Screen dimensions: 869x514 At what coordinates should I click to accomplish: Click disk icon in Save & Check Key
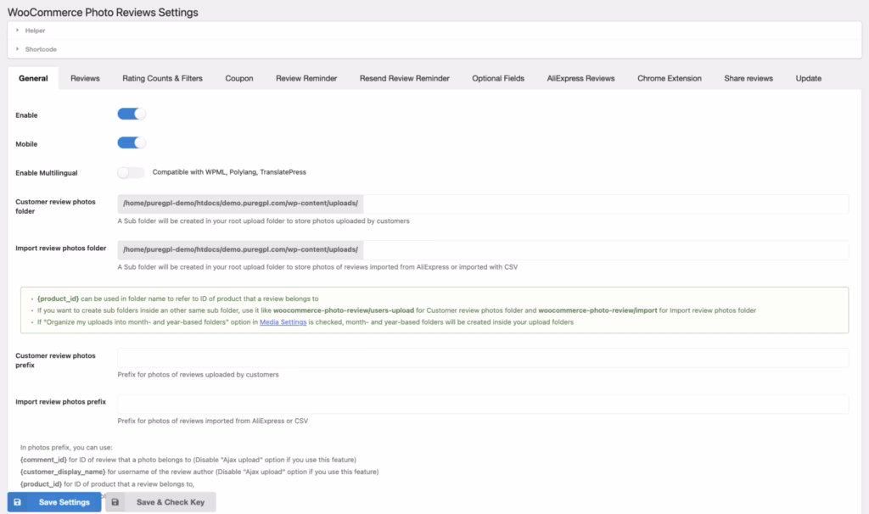115,502
